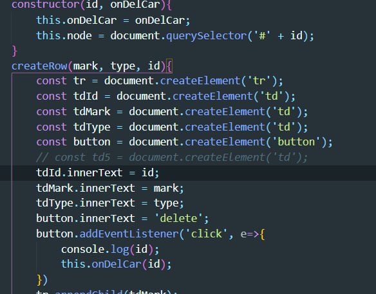Click 'button.innerText' property access
The width and height of the screenshot is (376, 294).
click(86, 219)
